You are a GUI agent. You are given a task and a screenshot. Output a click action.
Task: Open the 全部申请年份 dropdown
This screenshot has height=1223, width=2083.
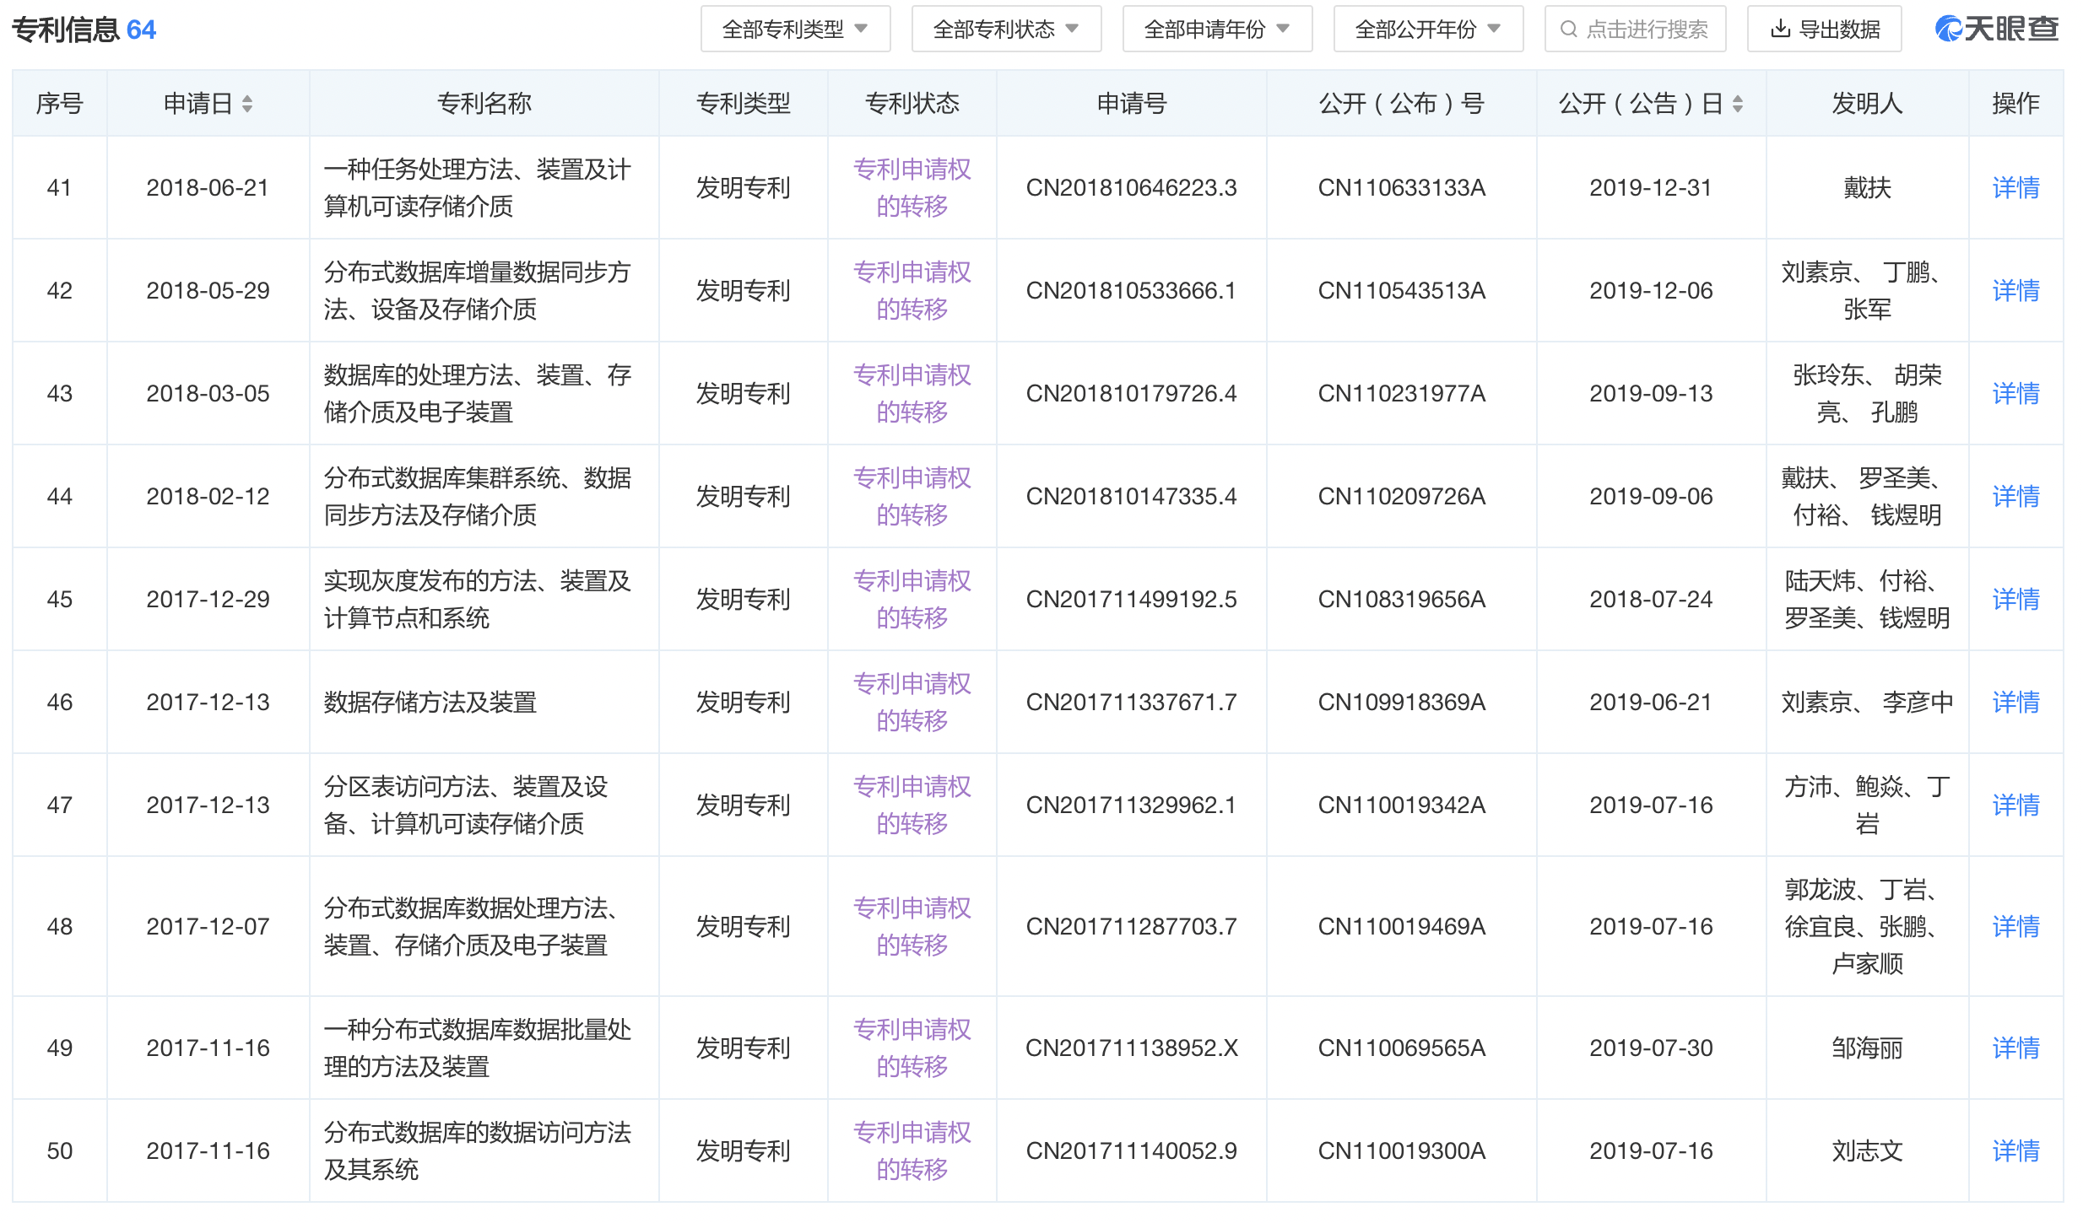(1217, 30)
